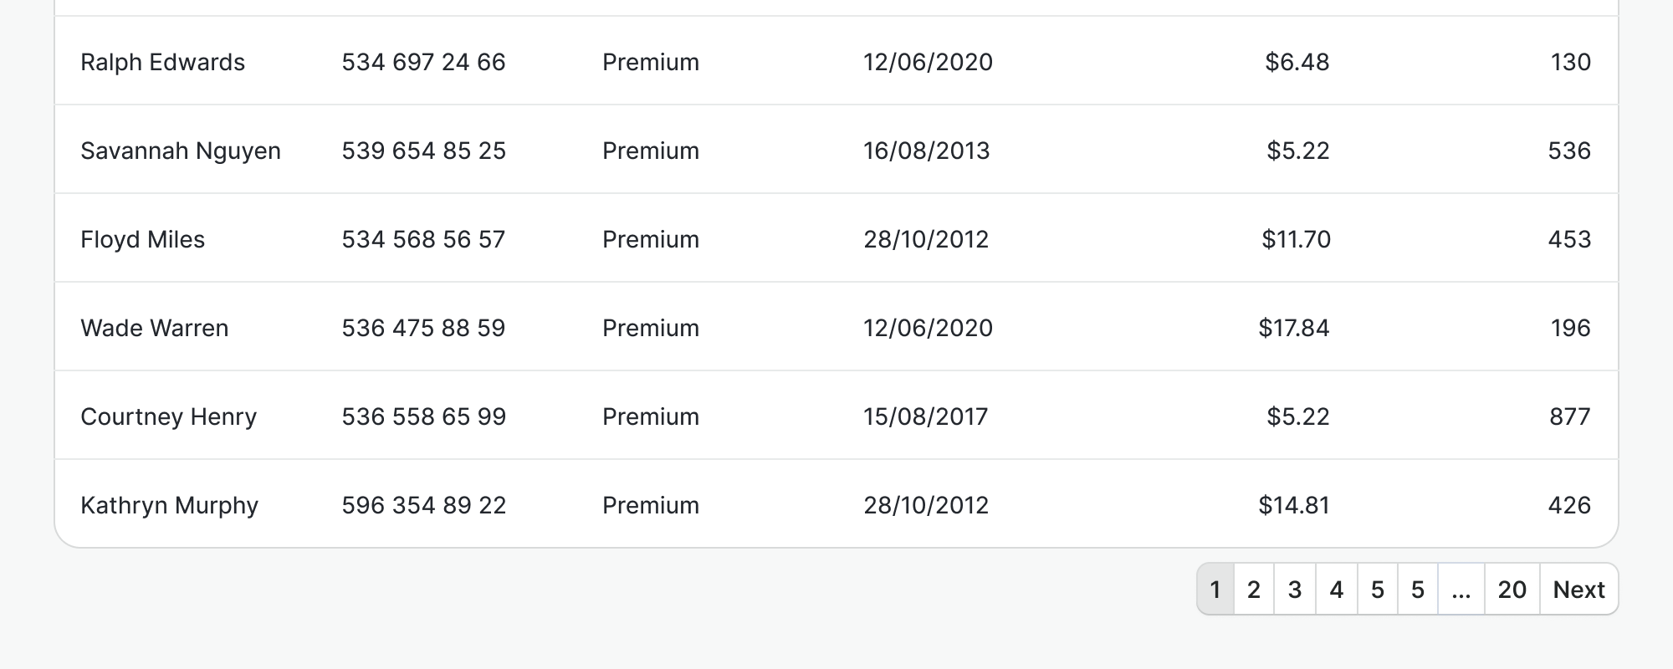This screenshot has width=1673, height=669.
Task: Click the Next page button
Action: click(1578, 590)
